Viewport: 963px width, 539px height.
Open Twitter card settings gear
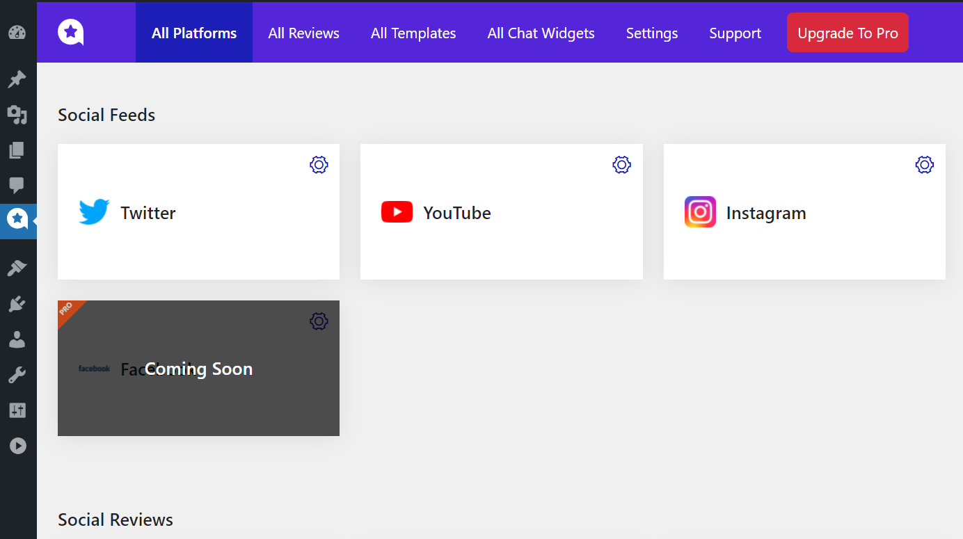(x=319, y=165)
